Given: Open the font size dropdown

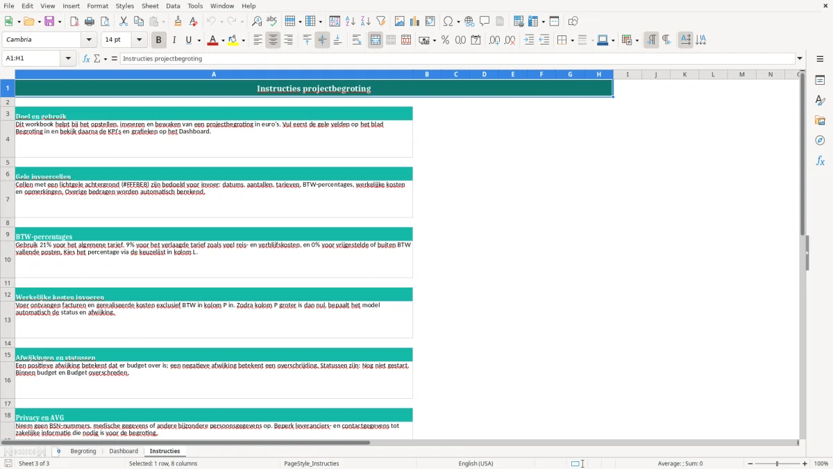Looking at the screenshot, I should coord(139,40).
